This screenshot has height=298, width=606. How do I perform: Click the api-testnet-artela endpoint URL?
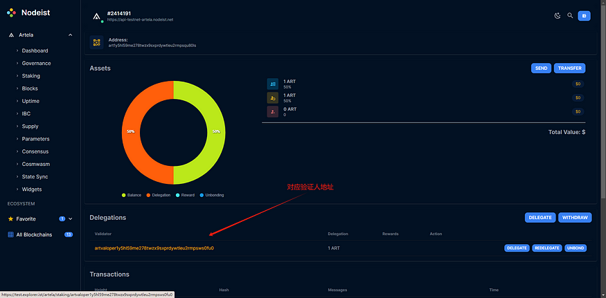point(141,19)
